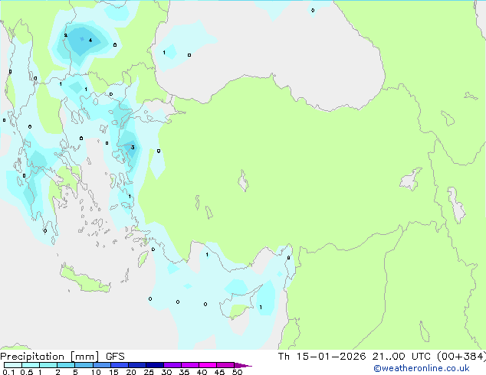Click the '4' precipitation value on the map
This screenshot has height=375, width=486.
(90, 41)
